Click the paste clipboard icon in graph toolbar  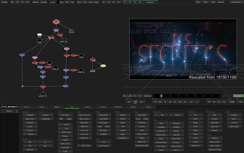(x=22, y=2)
